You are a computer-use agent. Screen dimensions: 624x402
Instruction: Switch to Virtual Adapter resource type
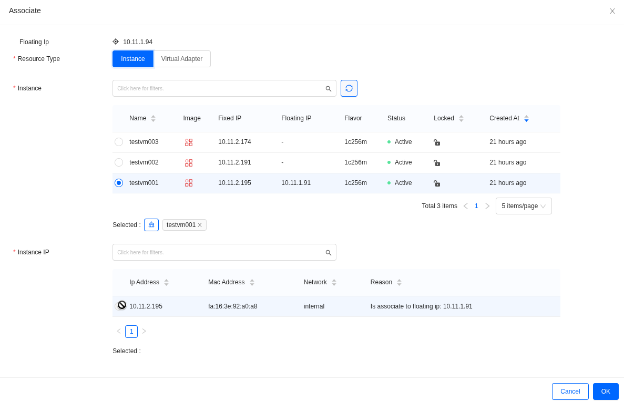(x=182, y=59)
